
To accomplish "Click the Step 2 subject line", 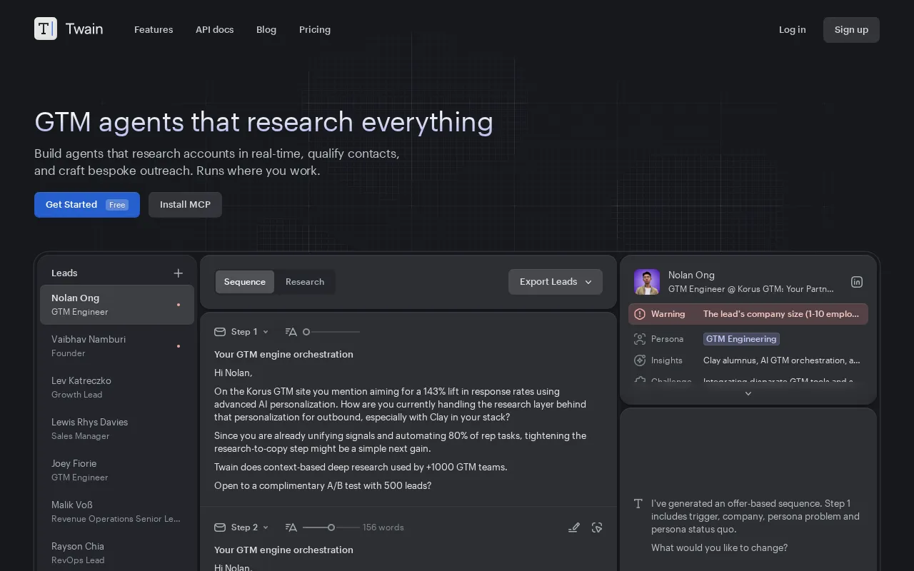I will (x=283, y=550).
